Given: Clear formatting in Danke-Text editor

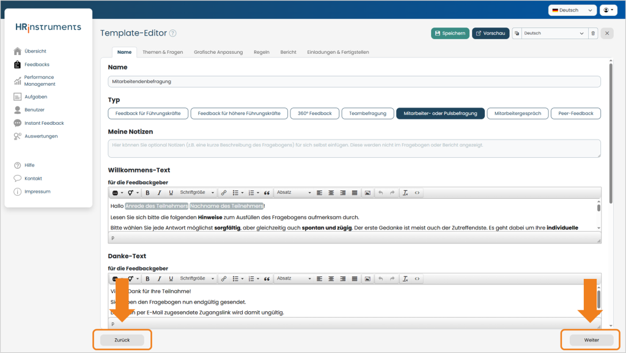Looking at the screenshot, I should coord(405,279).
